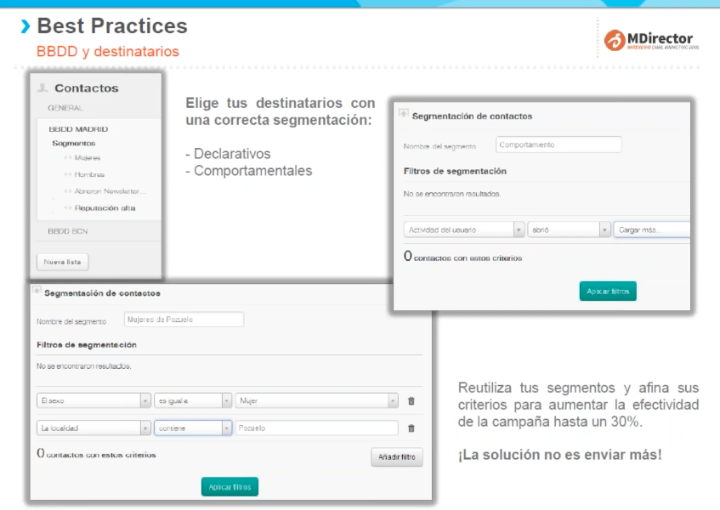Open the Hombres segment
This screenshot has height=510, width=720.
coord(89,174)
